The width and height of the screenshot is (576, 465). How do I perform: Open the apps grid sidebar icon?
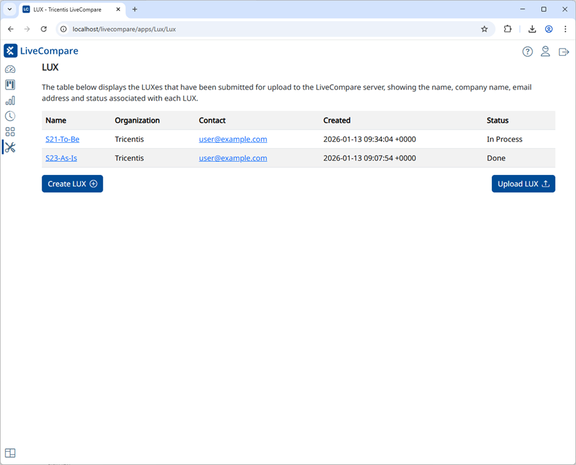click(11, 132)
